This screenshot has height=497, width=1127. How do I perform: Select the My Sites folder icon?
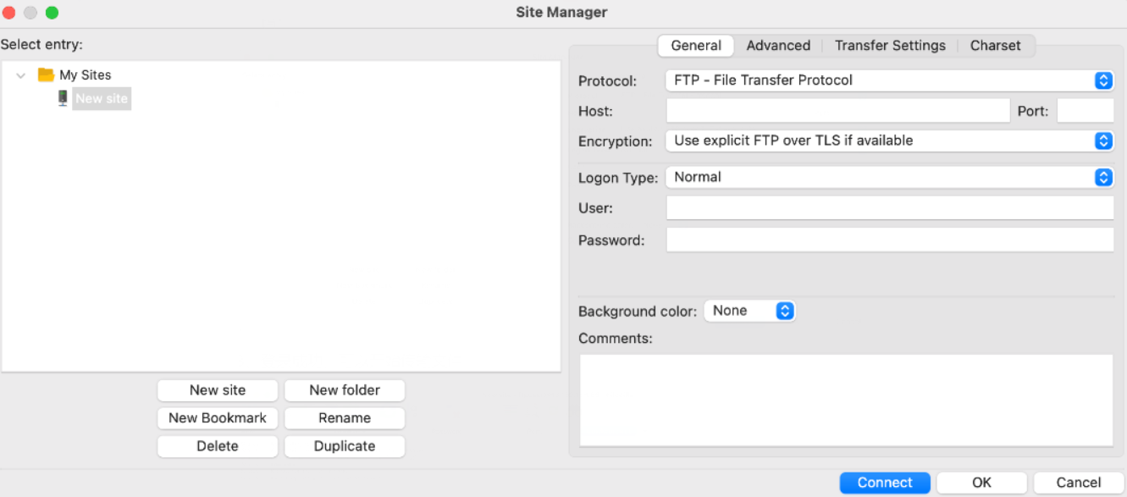[x=46, y=75]
